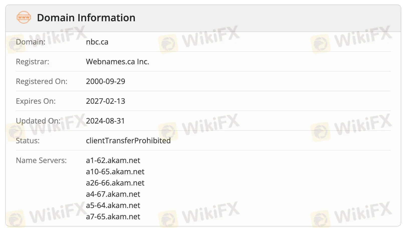Click the Expires On: label

[36, 101]
